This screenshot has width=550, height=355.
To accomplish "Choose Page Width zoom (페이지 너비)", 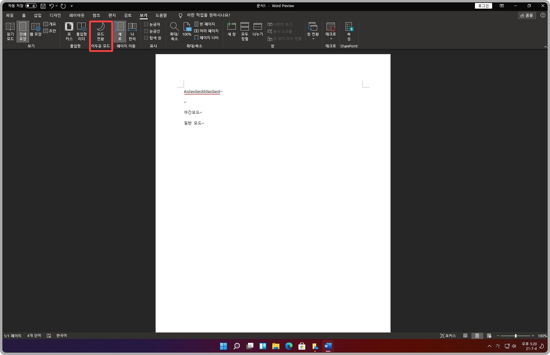I will pos(206,38).
